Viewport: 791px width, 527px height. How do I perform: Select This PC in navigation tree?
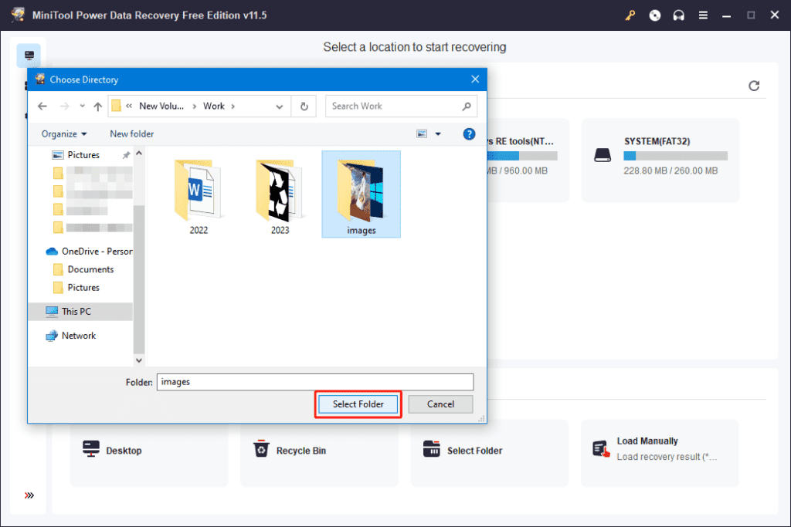tap(80, 312)
